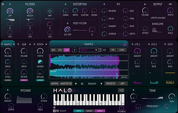Switch to the Synth layer tab

point(40,44)
